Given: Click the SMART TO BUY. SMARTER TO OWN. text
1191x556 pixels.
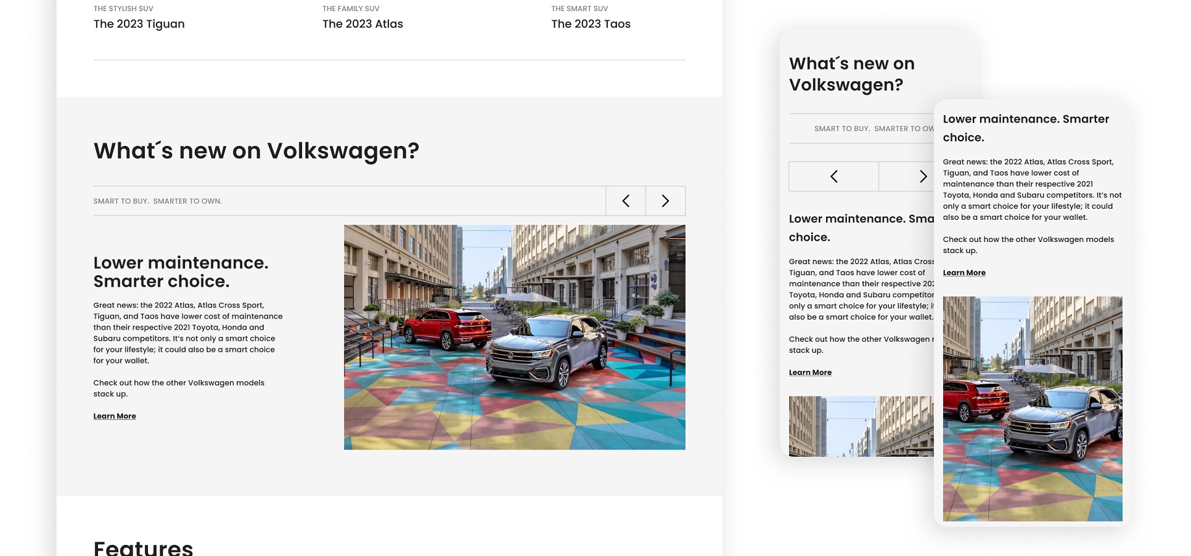Looking at the screenshot, I should point(157,201).
